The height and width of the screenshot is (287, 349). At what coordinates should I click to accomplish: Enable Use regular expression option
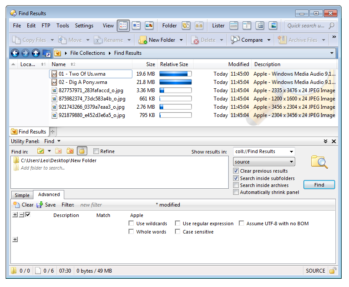(178, 224)
